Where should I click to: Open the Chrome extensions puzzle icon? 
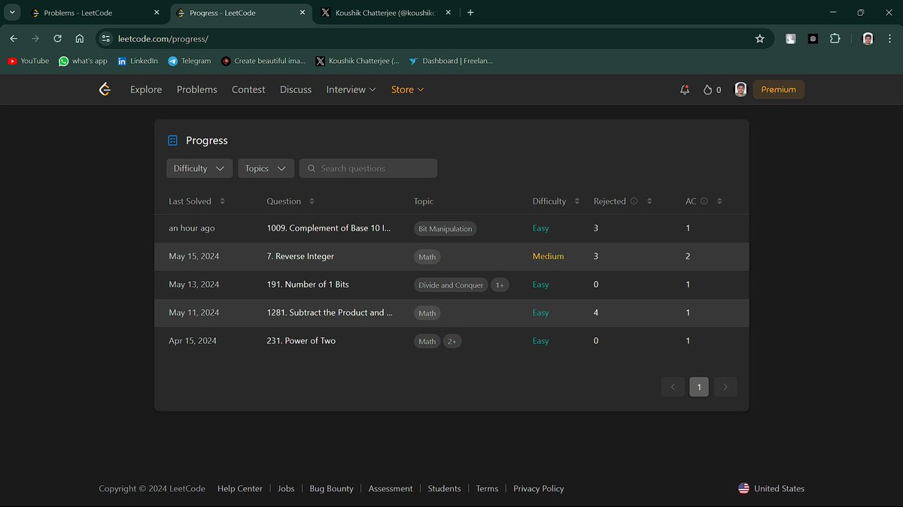(835, 38)
